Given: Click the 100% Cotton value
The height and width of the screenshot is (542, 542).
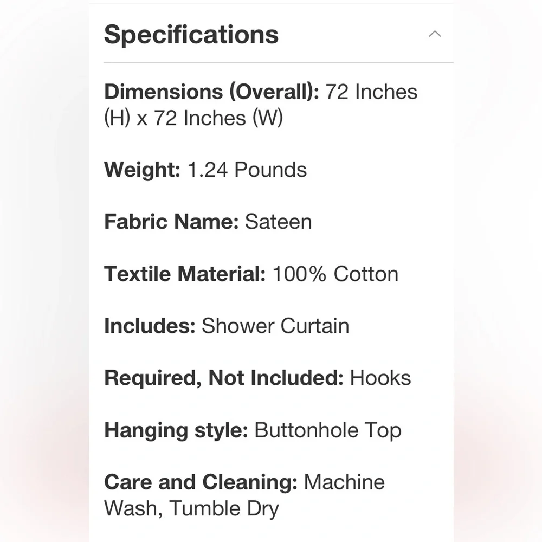Looking at the screenshot, I should [x=335, y=274].
